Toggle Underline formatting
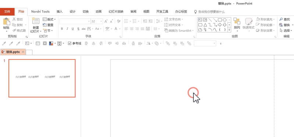The image size is (294, 137). click(73, 29)
